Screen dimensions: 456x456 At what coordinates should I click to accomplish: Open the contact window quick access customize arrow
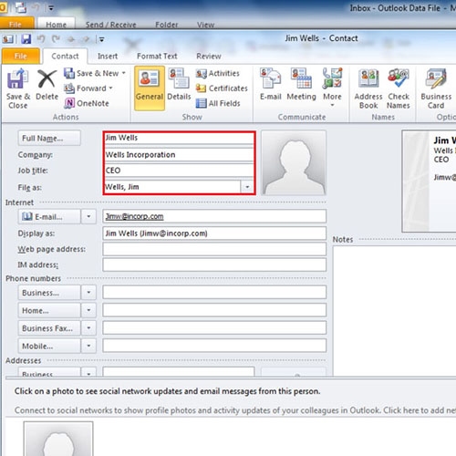pos(101,39)
